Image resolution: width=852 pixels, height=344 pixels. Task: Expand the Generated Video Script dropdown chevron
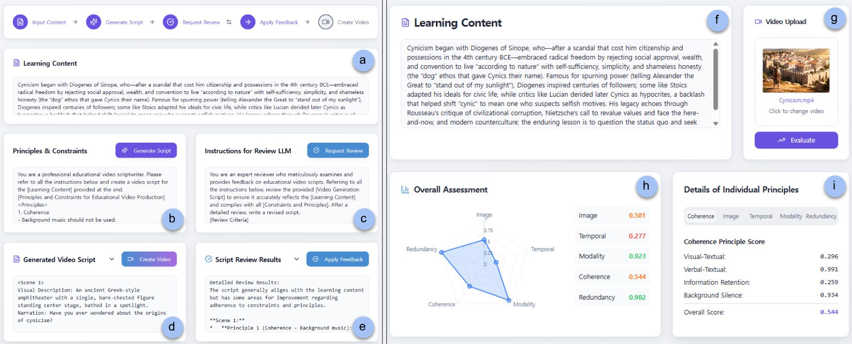(112, 259)
